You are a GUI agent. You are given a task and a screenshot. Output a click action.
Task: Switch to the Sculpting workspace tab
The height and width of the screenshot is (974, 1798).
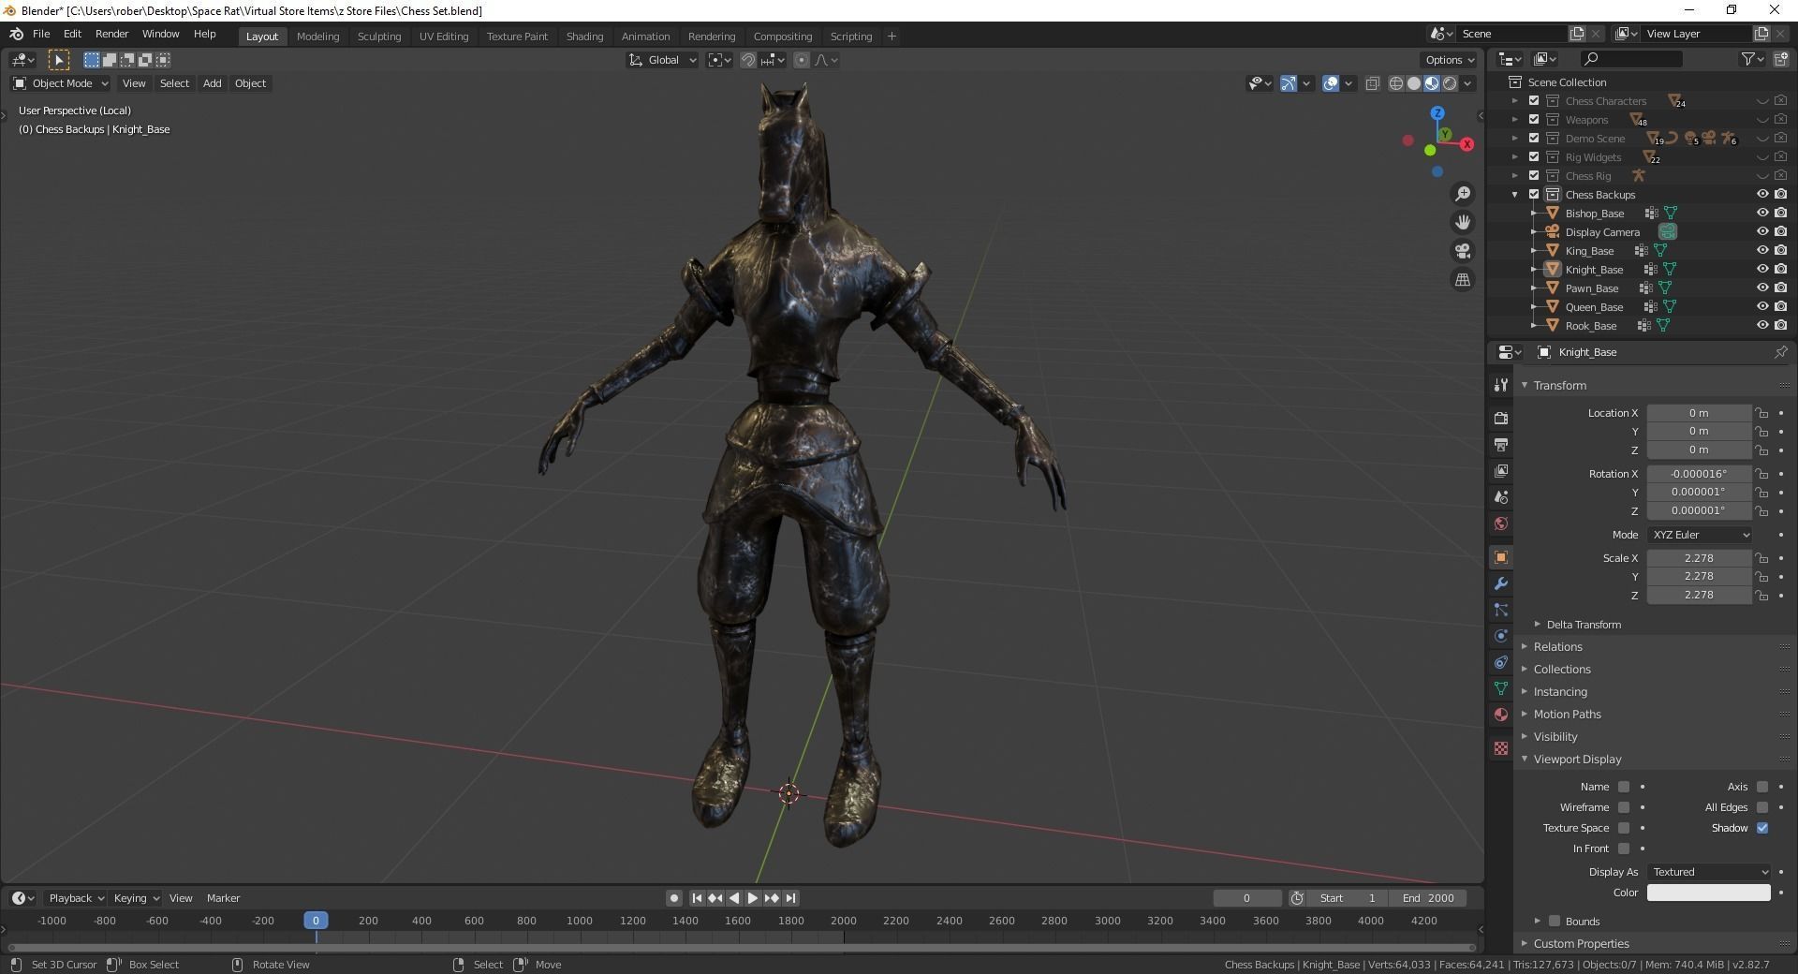(x=379, y=37)
